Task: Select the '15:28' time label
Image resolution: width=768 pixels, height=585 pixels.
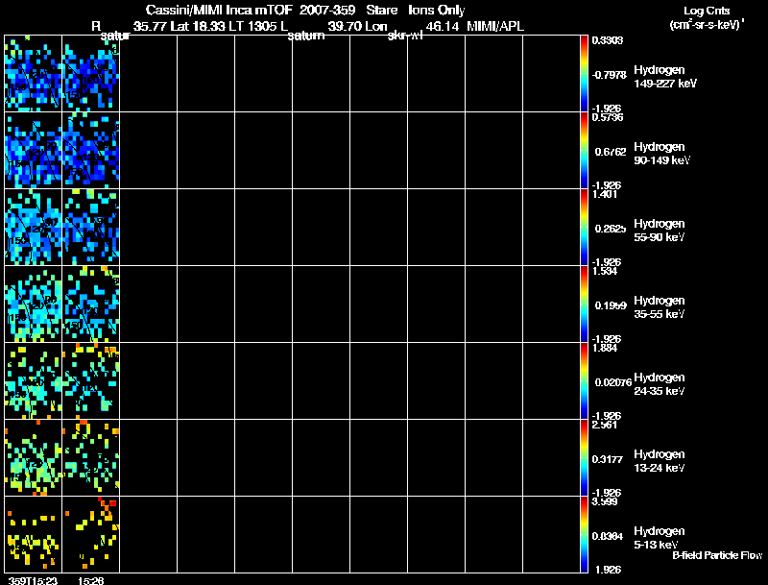Action: (x=90, y=580)
